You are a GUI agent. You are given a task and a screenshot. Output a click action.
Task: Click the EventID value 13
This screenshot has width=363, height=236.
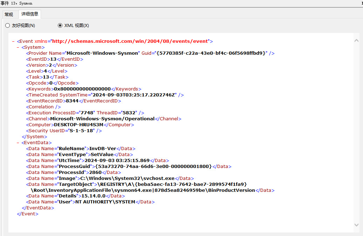click(x=53, y=59)
